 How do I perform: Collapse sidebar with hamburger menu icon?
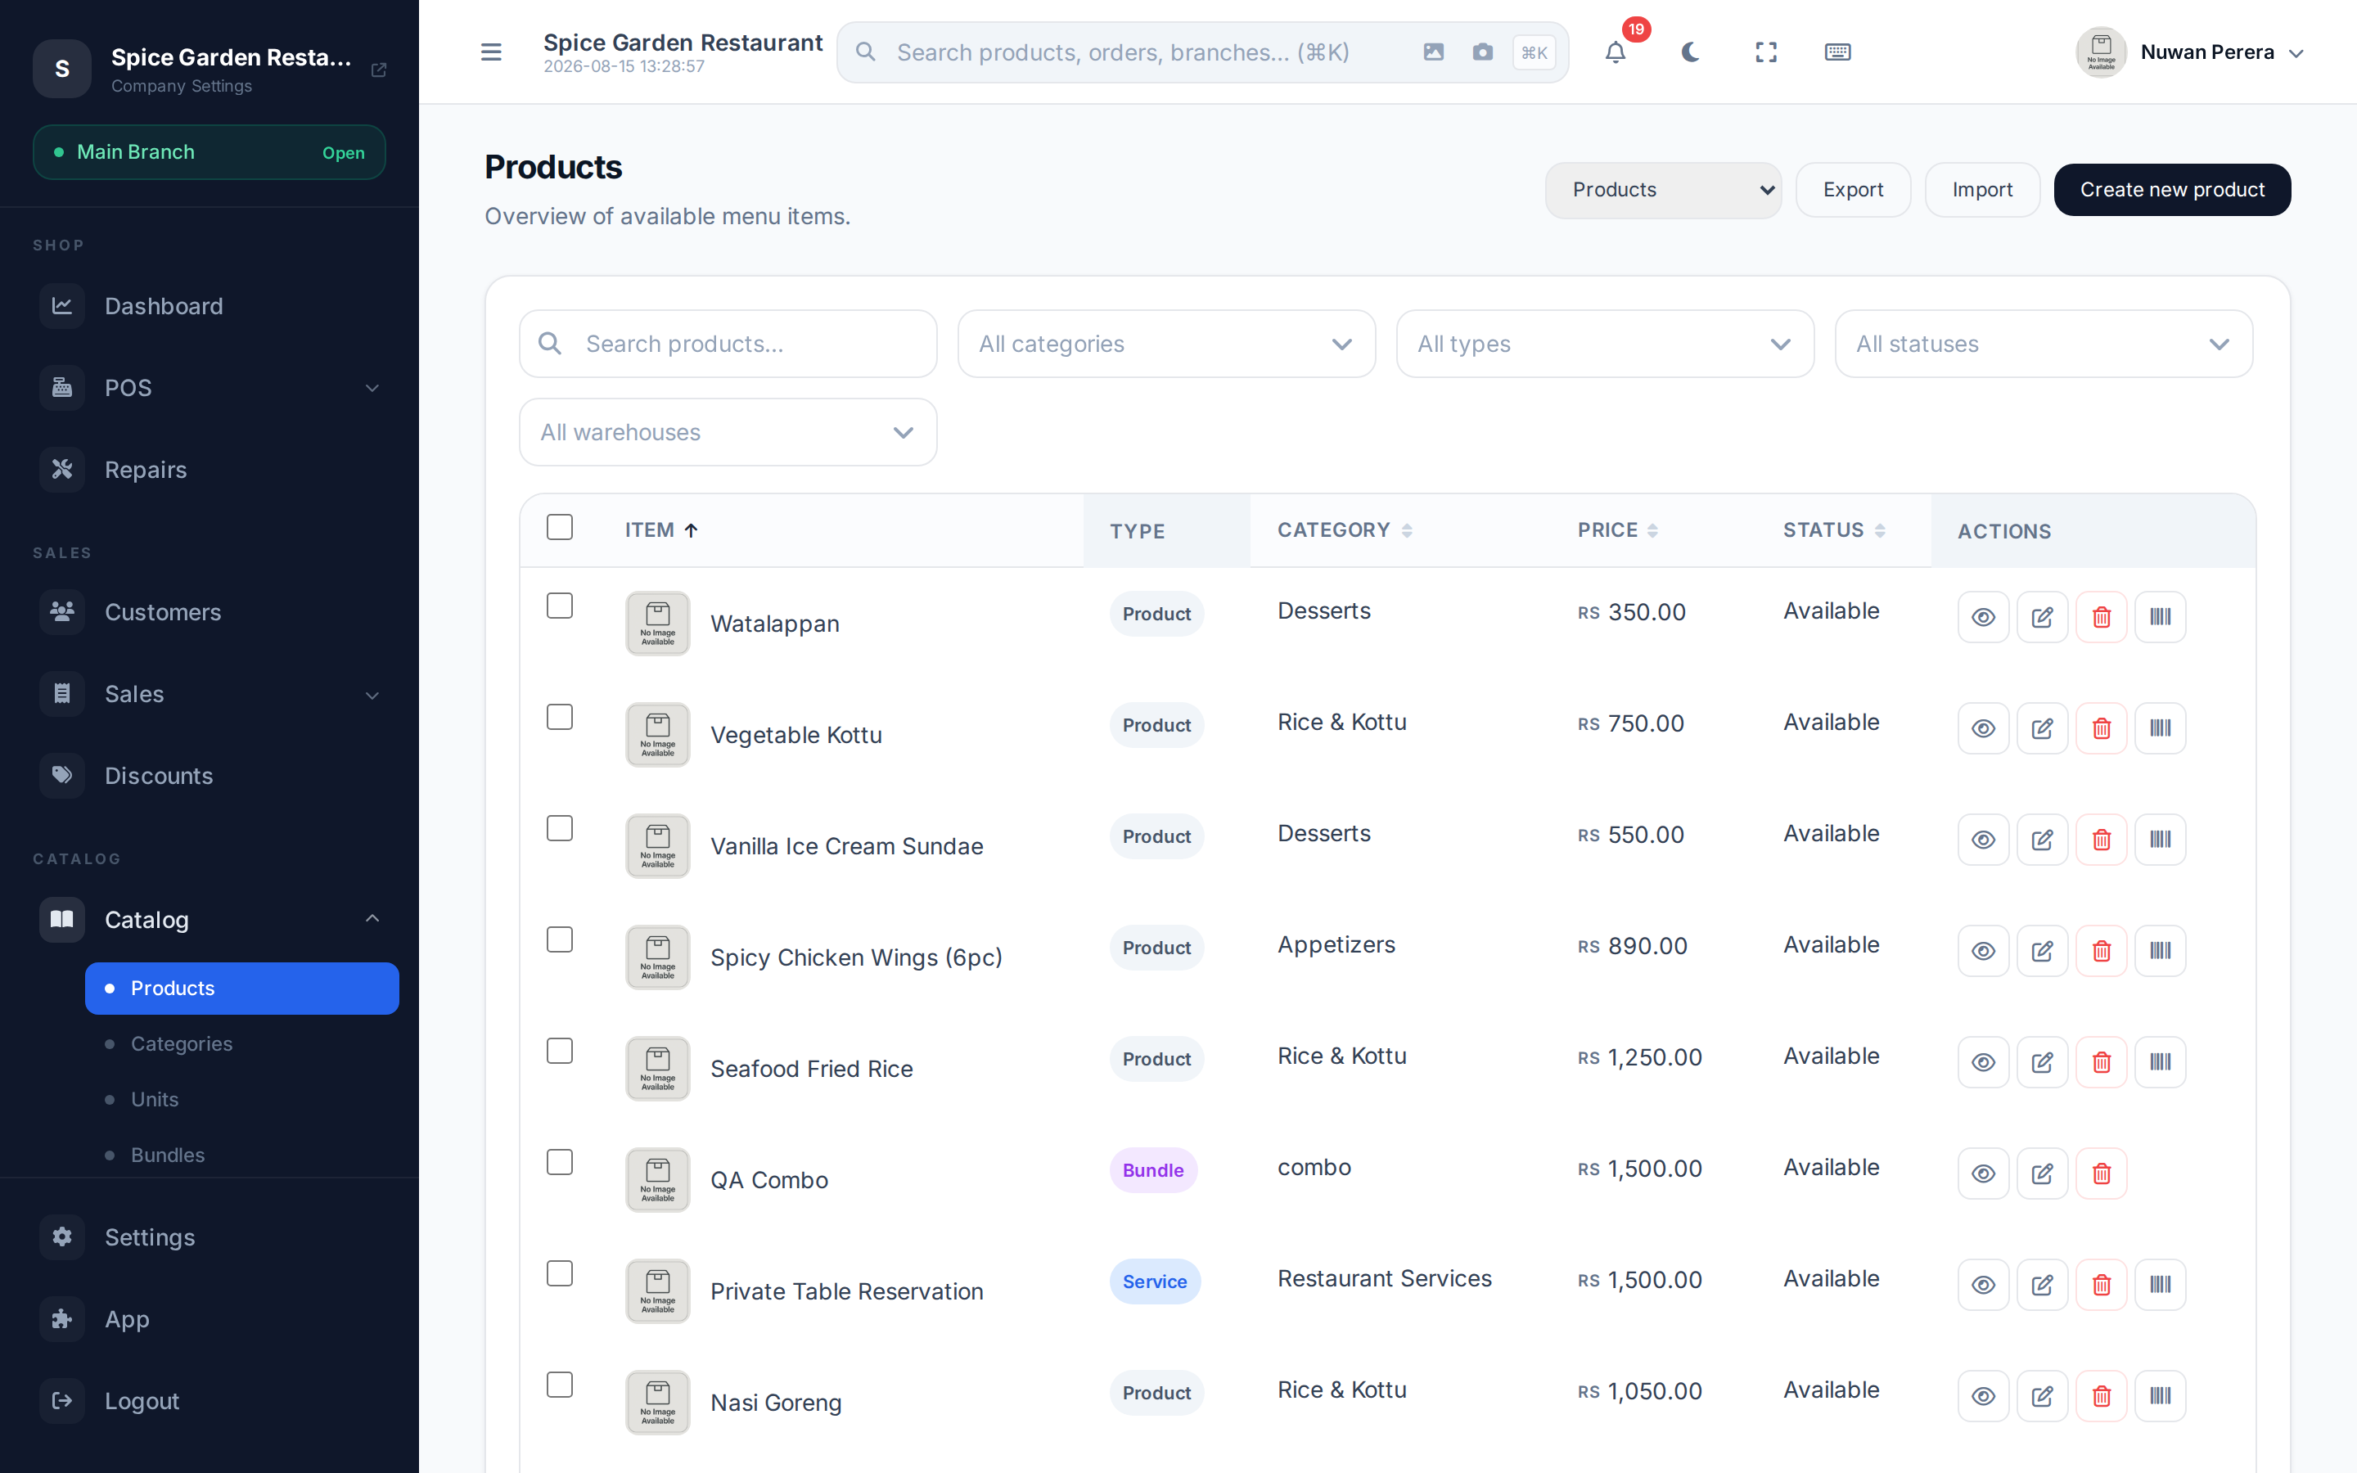click(491, 52)
